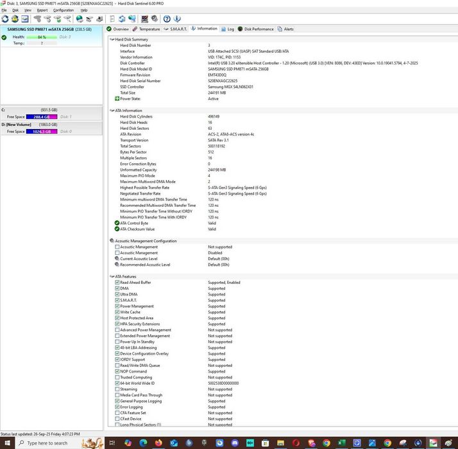Click the 64-bit World Wide ID value
This screenshot has width=458, height=449.
point(223,383)
